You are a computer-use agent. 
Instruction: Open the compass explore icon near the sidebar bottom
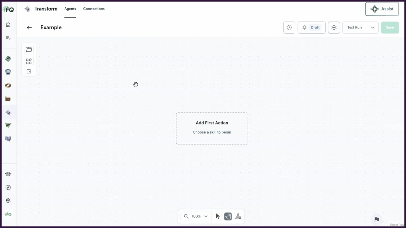(8, 187)
